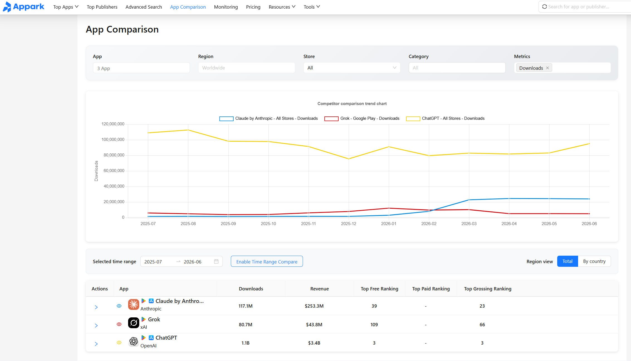The width and height of the screenshot is (631, 361).
Task: Click Google Play icon beside ChatGPT
Action: tap(144, 338)
